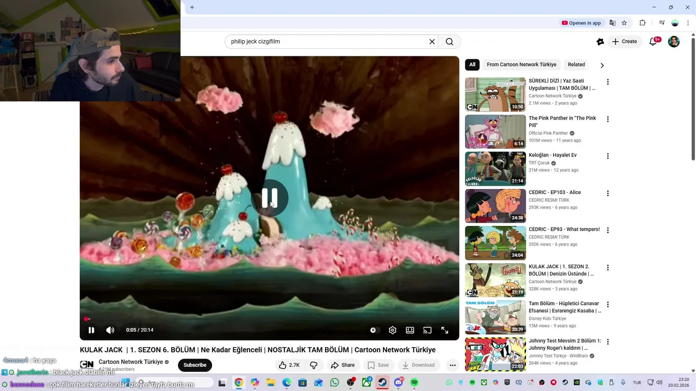The height and width of the screenshot is (391, 696).
Task: Open the Create menu button
Action: point(624,41)
